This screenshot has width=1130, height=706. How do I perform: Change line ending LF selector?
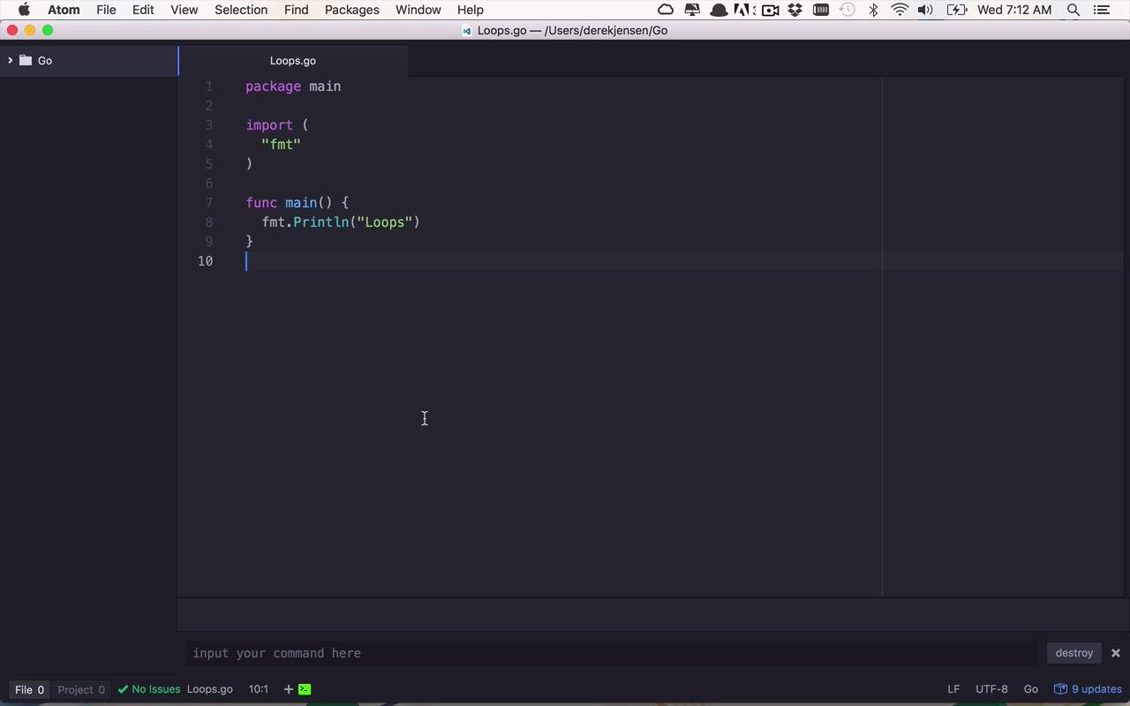click(953, 689)
